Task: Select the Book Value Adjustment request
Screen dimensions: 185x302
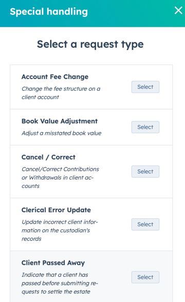Action: pyautogui.click(x=145, y=127)
